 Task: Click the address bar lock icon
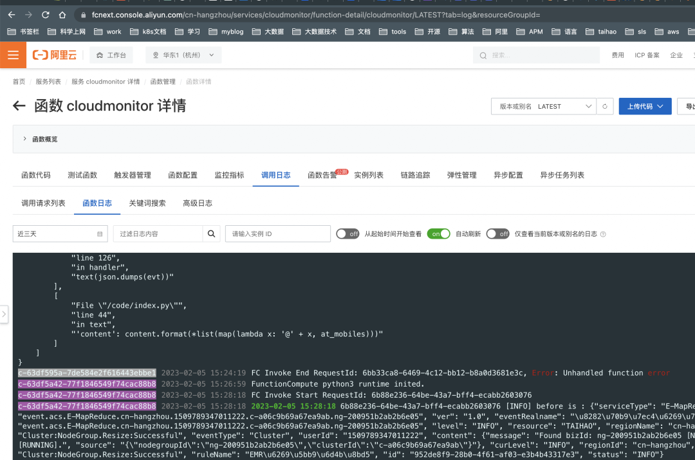83,15
